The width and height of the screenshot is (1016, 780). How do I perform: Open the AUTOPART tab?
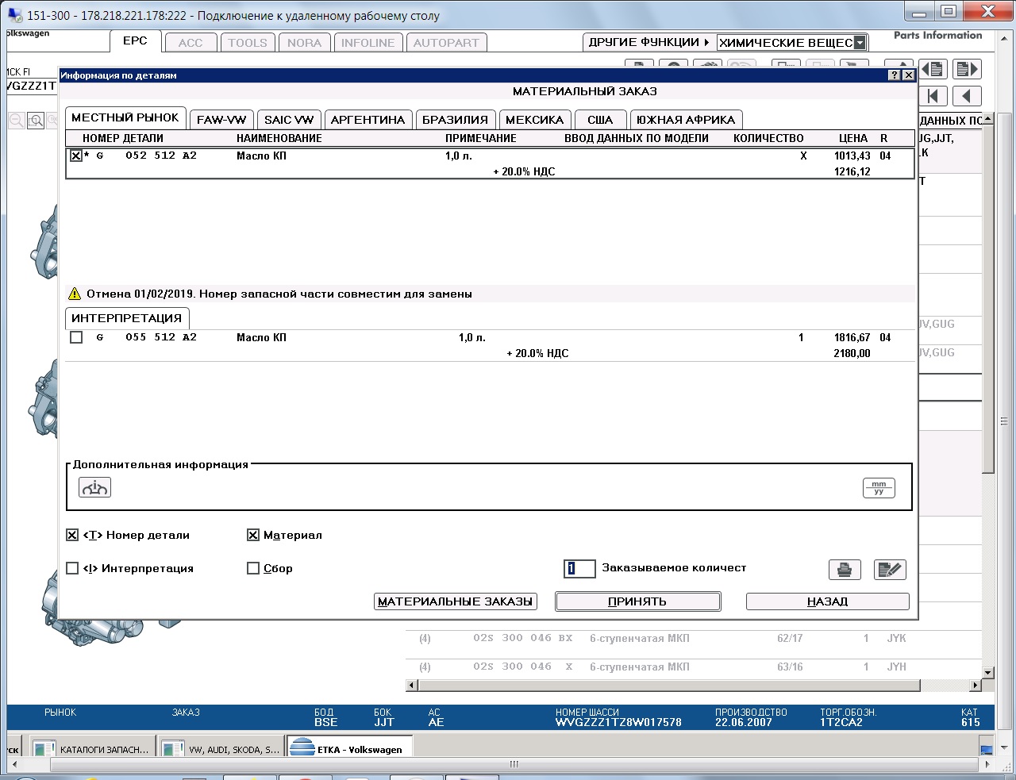pyautogui.click(x=446, y=43)
